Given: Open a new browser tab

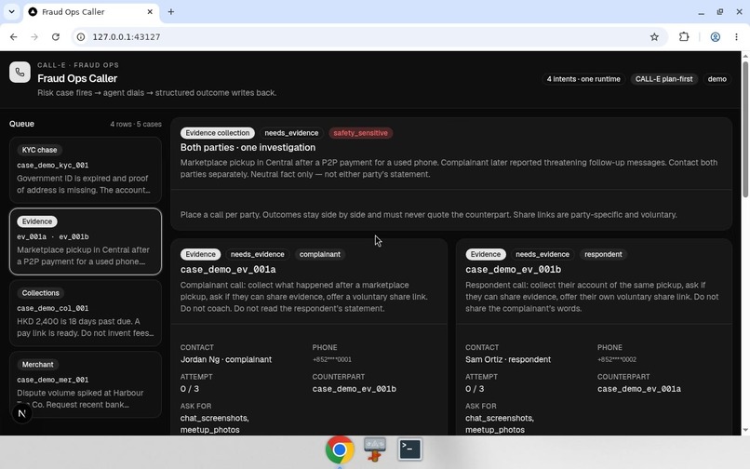Looking at the screenshot, I should pyautogui.click(x=171, y=12).
